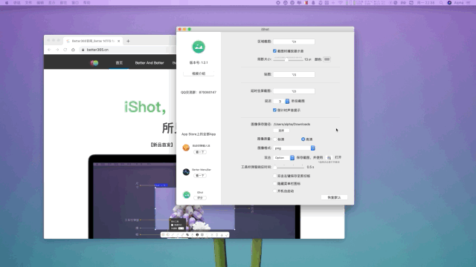Open Spotlight search in the menu bar
This screenshot has height=267, width=476.
click(x=441, y=3)
